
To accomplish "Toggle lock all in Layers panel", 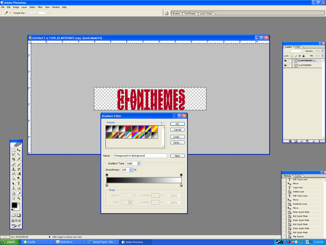I will point(303,56).
